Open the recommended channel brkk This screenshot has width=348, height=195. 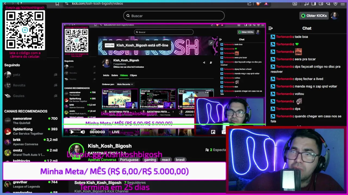(x=31, y=142)
